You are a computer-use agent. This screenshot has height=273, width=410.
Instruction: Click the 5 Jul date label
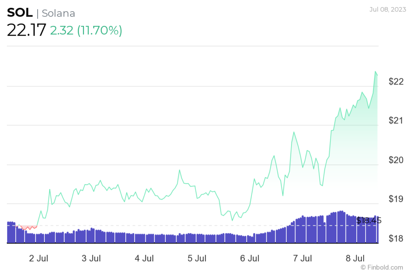click(x=196, y=259)
